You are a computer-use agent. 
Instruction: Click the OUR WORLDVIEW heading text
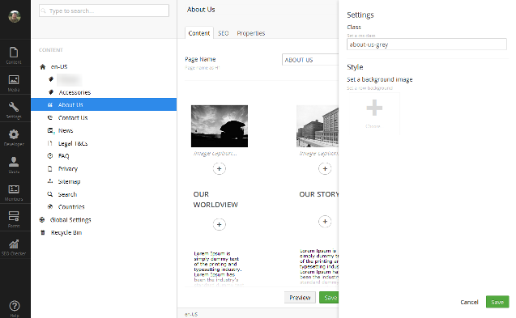[x=215, y=199]
